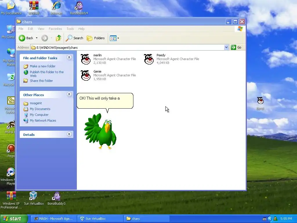This screenshot has width=297, height=223.
Task: Collapse the Other Places panel
Action: 69,94
